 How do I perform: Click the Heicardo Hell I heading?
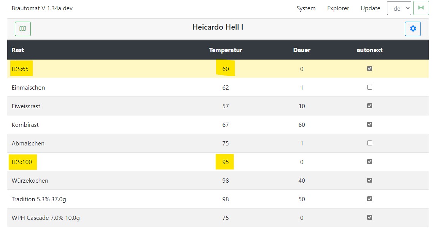(x=218, y=27)
